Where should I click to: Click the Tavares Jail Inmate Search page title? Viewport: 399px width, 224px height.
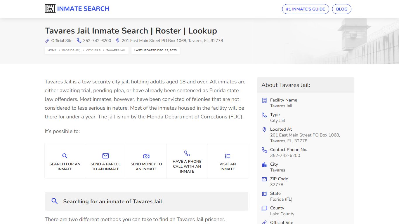[131, 31]
